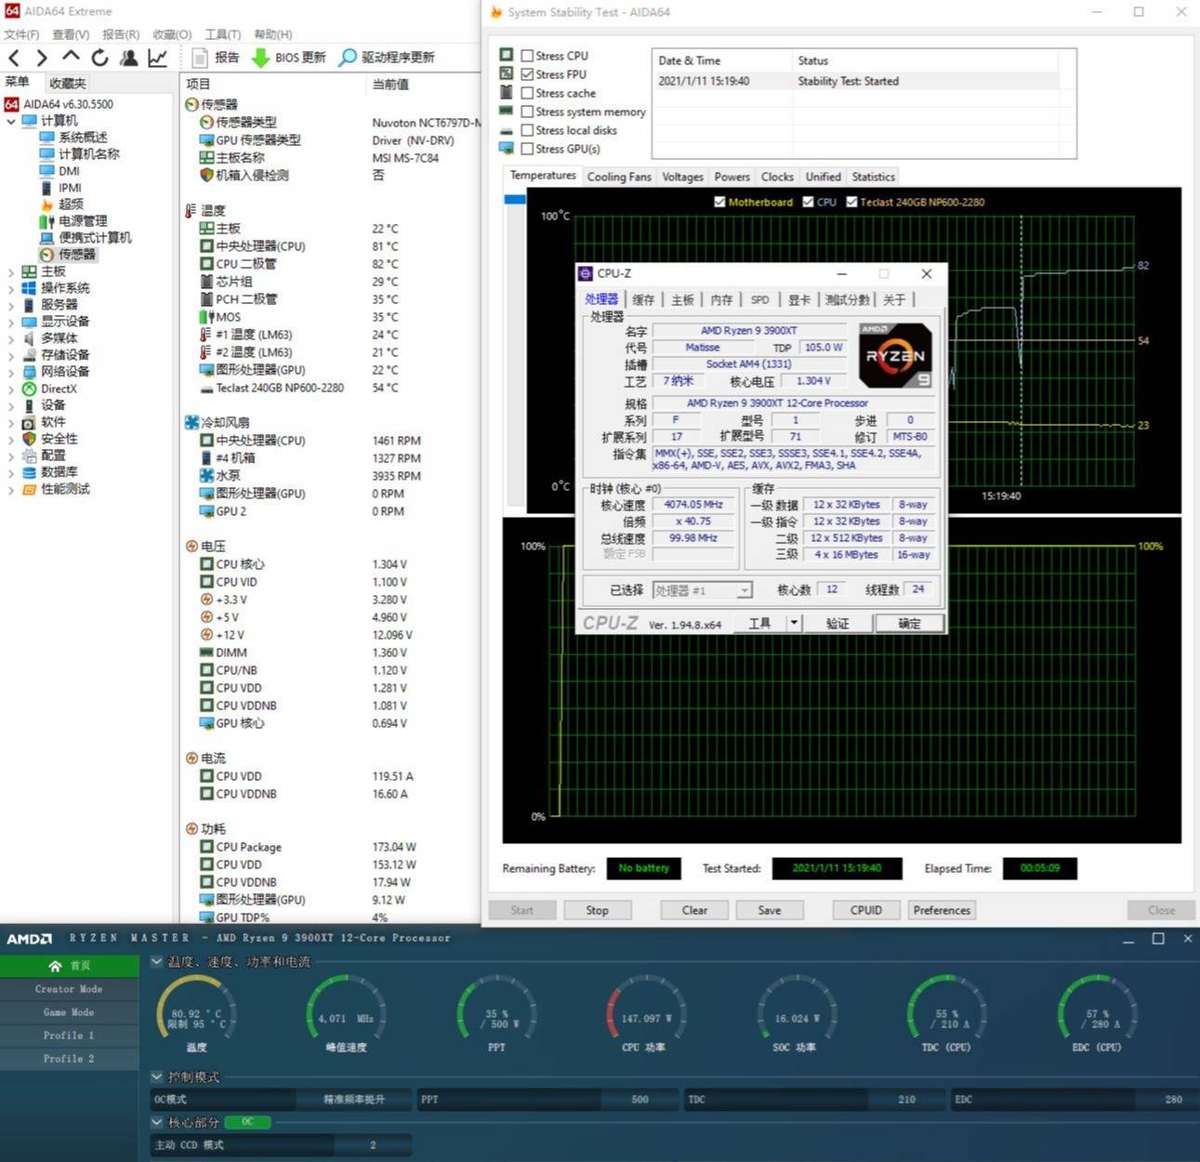Click the Clear button

(694, 910)
